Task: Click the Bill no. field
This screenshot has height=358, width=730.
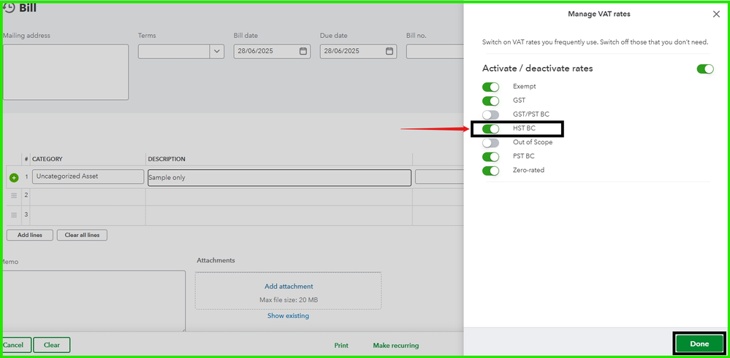Action: [434, 52]
